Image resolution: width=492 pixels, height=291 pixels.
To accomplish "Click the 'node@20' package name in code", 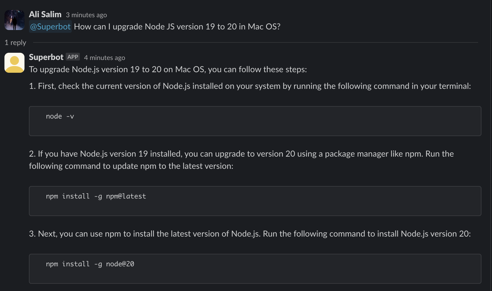I will 120,264.
